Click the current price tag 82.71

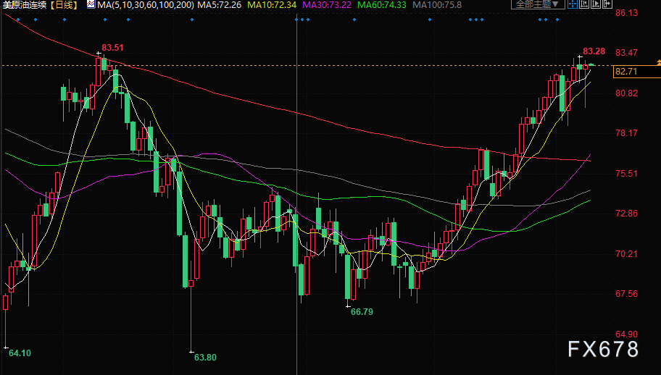625,71
